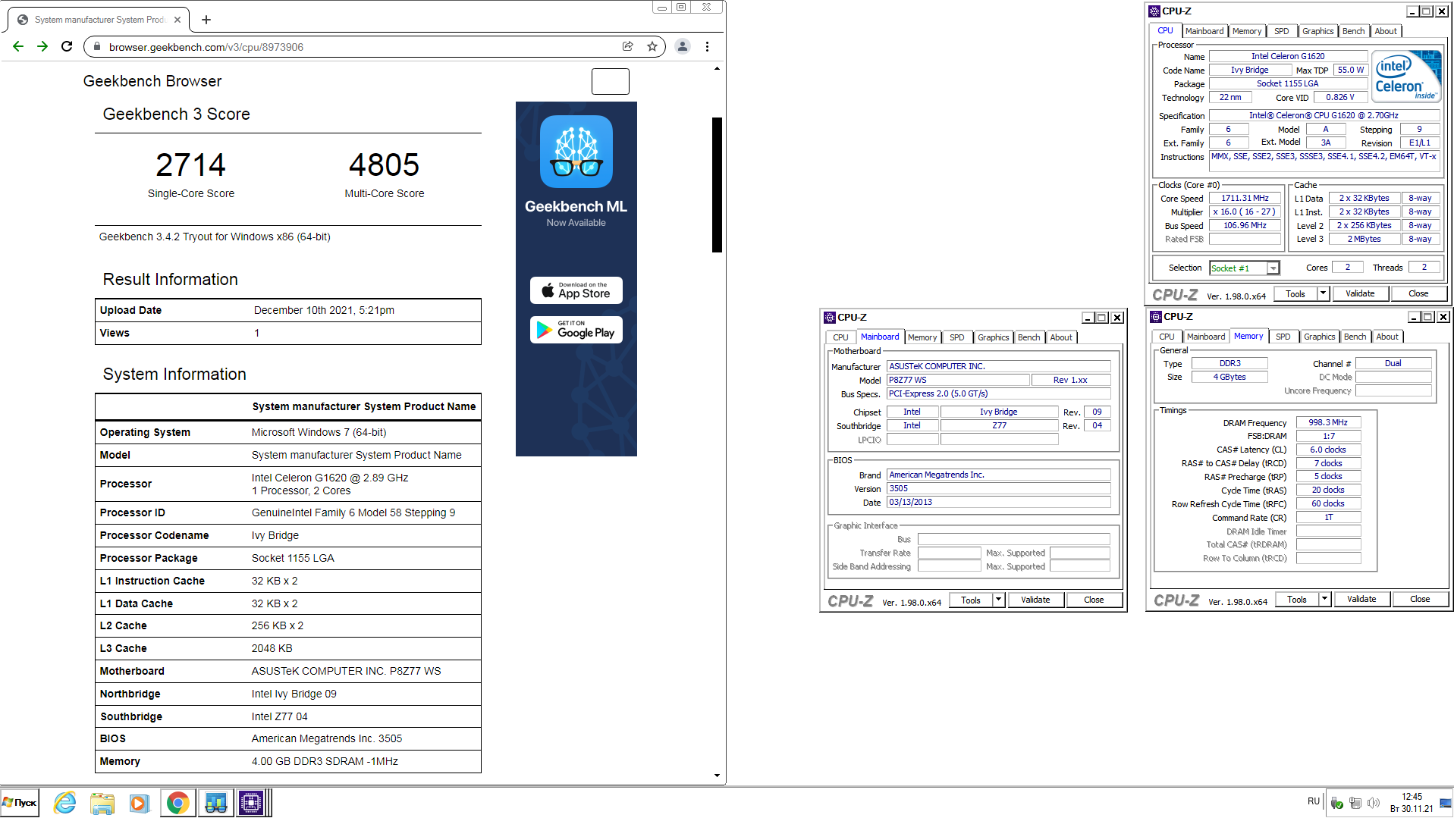
Task: Close the System manufacturer browser tab
Action: tap(177, 20)
